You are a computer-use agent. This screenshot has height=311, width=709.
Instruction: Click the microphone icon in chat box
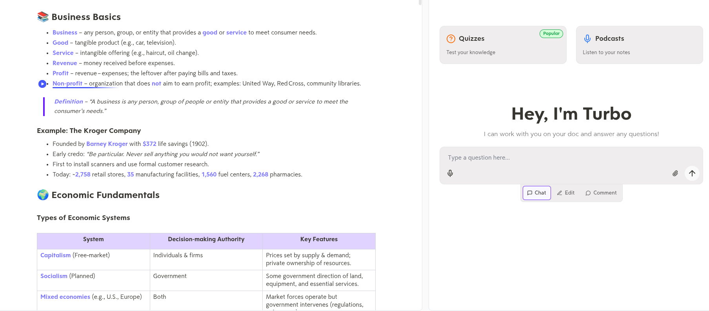(x=450, y=173)
